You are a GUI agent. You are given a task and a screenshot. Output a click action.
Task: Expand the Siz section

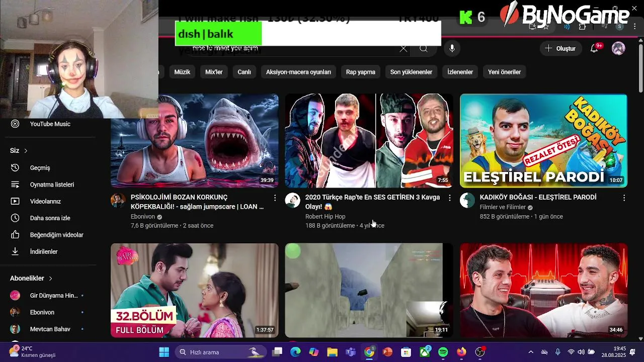[19, 150]
